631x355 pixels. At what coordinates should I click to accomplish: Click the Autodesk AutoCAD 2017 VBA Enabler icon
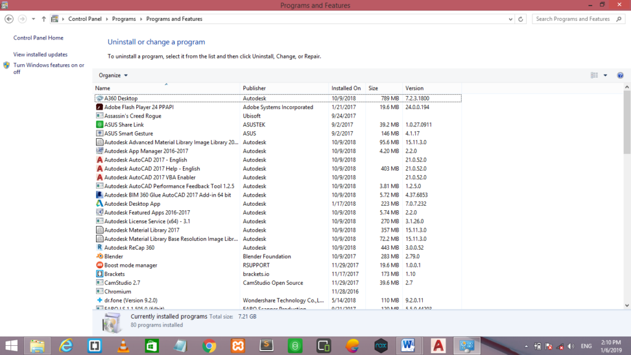tap(99, 177)
